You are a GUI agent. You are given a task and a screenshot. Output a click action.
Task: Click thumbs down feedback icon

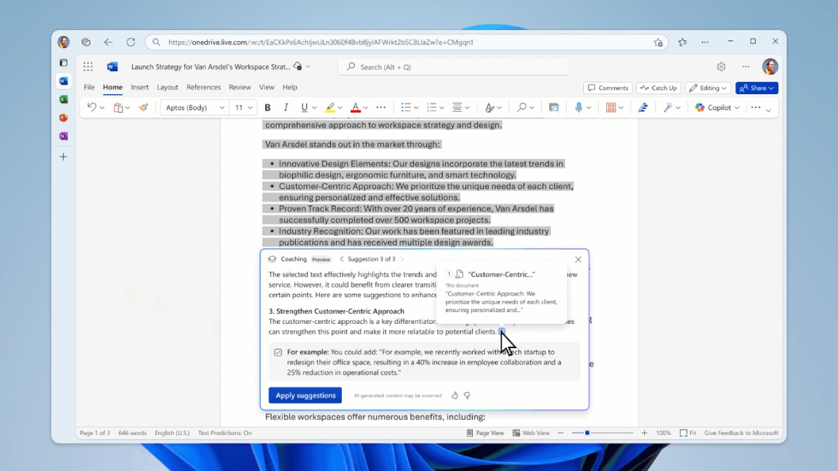point(467,395)
